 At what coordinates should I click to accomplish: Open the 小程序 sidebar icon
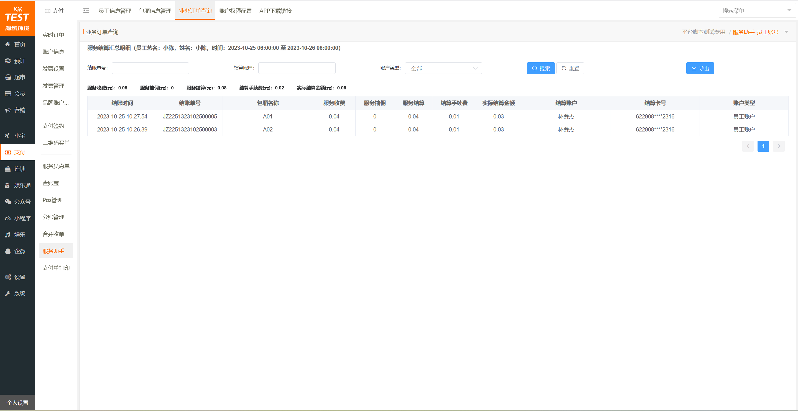pyautogui.click(x=8, y=218)
